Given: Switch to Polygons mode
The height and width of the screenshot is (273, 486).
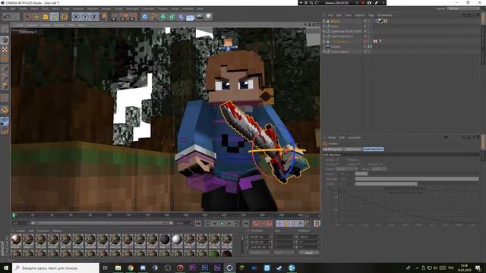Looking at the screenshot, I should tap(5, 86).
